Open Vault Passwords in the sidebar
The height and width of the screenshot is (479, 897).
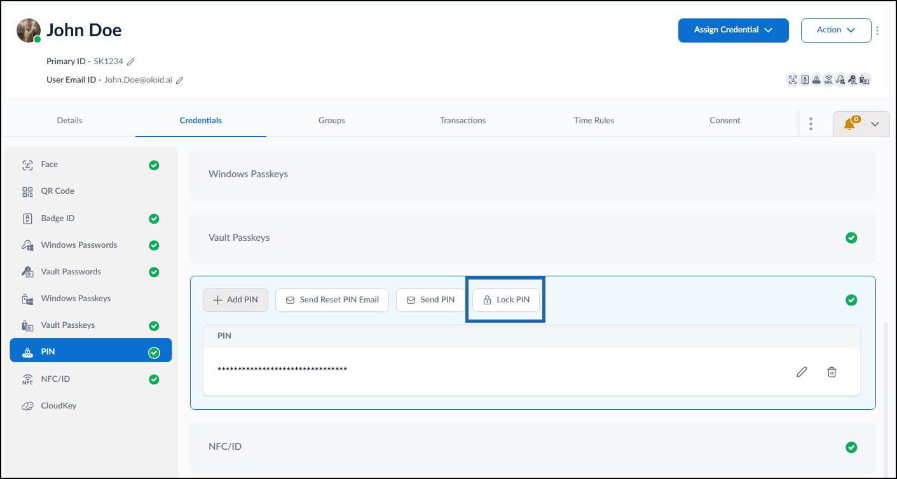tap(91, 272)
